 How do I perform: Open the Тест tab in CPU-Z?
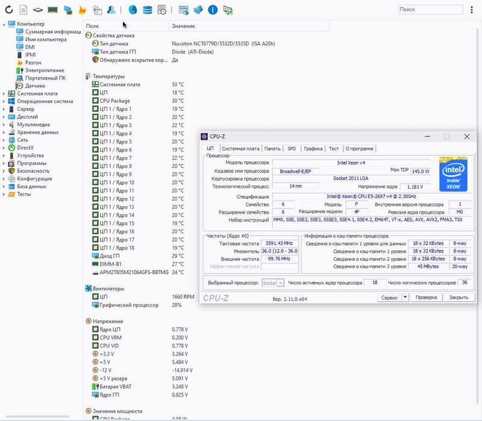[334, 149]
